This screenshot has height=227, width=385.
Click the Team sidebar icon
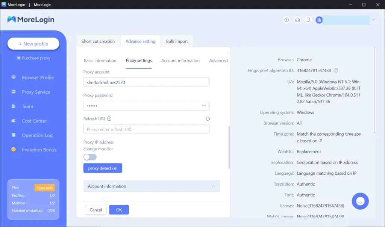(14, 106)
